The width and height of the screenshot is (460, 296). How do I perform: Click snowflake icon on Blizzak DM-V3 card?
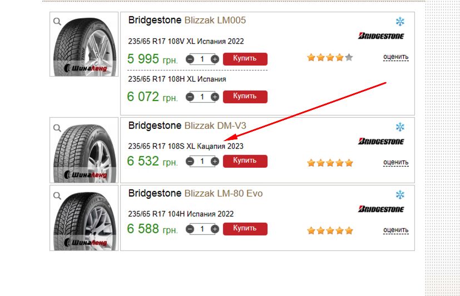pyautogui.click(x=400, y=127)
